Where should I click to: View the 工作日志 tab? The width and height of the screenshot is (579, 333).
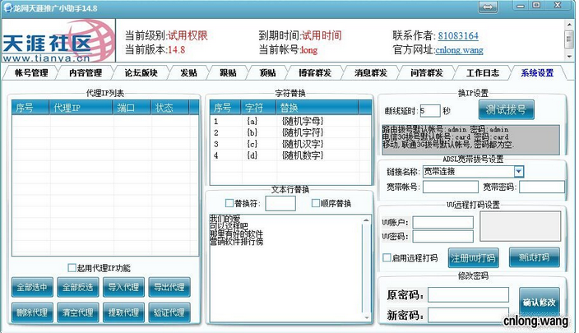[x=483, y=72]
